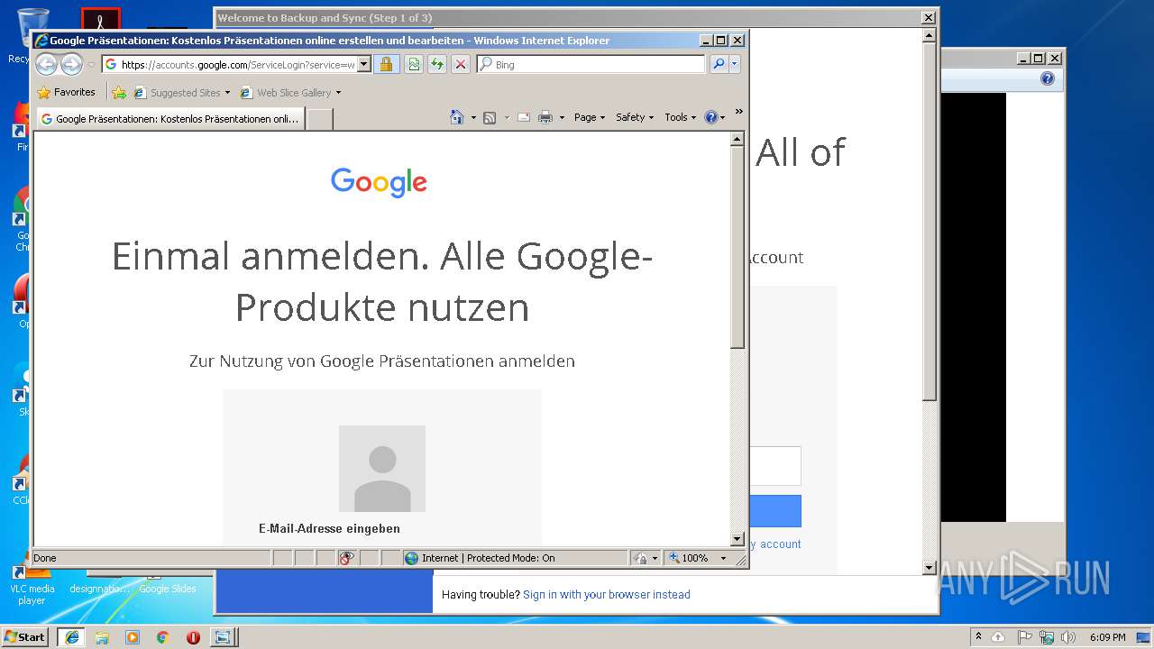Open Opera from taskbar
The image size is (1154, 649).
click(x=193, y=637)
